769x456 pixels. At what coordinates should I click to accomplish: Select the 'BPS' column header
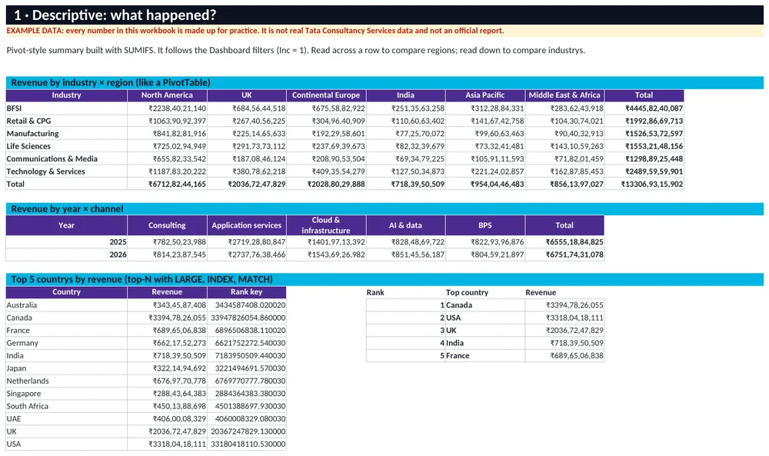click(485, 225)
